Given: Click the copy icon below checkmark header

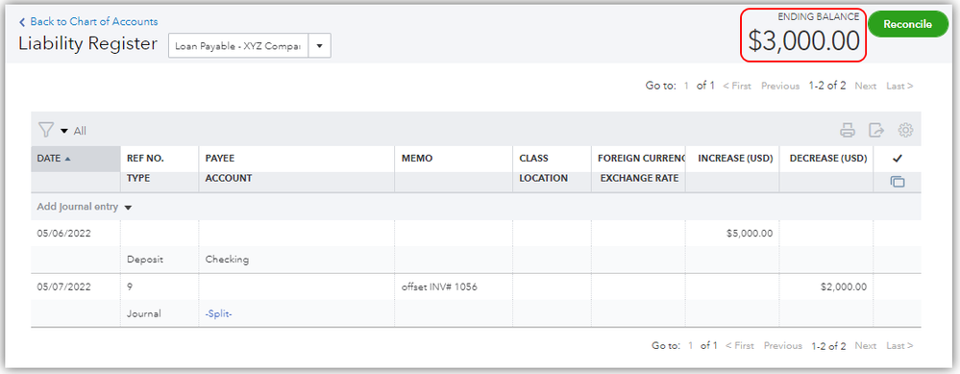Looking at the screenshot, I should [x=898, y=182].
